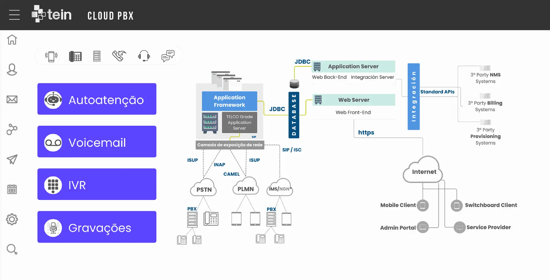The image size is (550, 280).
Task: Open the hamburger menu
Action: [x=14, y=15]
